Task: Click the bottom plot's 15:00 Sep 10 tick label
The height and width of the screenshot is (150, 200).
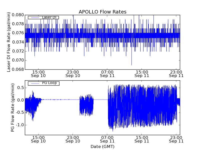Action: pyautogui.click(x=38, y=139)
